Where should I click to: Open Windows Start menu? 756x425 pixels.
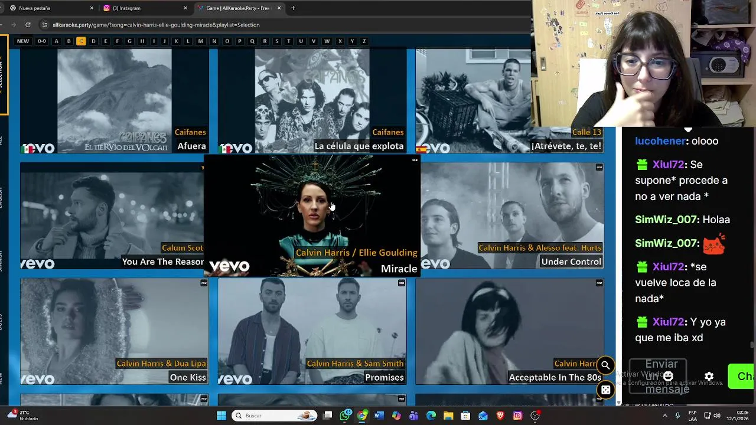[x=221, y=416]
